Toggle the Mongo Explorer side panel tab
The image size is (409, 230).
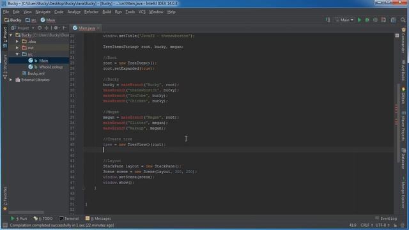click(x=403, y=192)
